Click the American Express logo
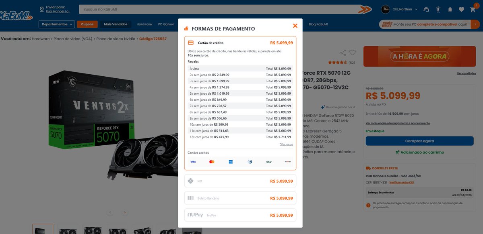Image resolution: width=483 pixels, height=234 pixels. point(231,161)
